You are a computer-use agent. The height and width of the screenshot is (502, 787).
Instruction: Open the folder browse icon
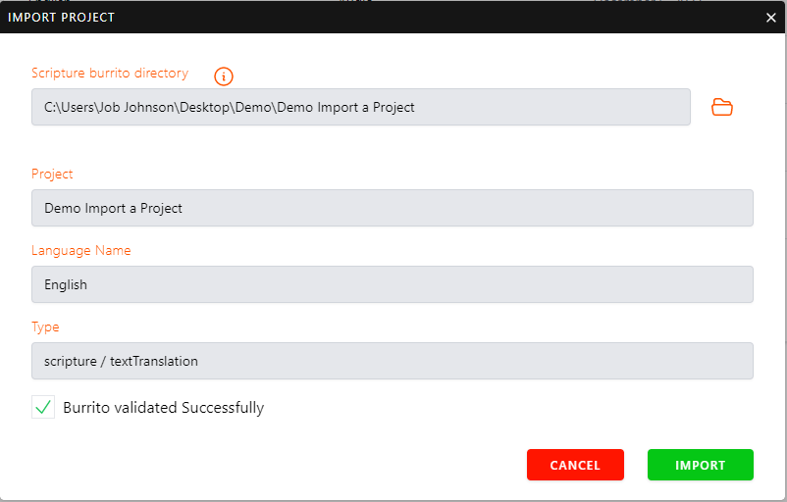(x=722, y=107)
